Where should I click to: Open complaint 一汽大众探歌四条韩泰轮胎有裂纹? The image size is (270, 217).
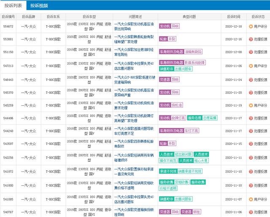[134, 144]
